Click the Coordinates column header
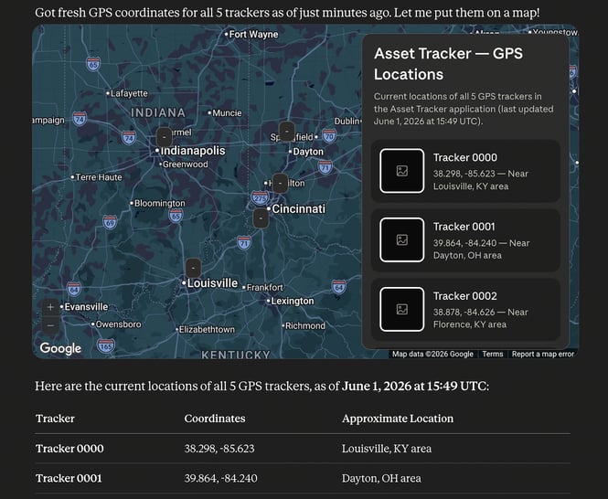Image resolution: width=608 pixels, height=499 pixels. pos(215,419)
